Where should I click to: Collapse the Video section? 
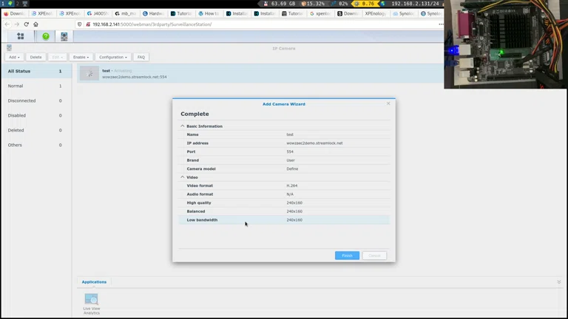(x=183, y=177)
